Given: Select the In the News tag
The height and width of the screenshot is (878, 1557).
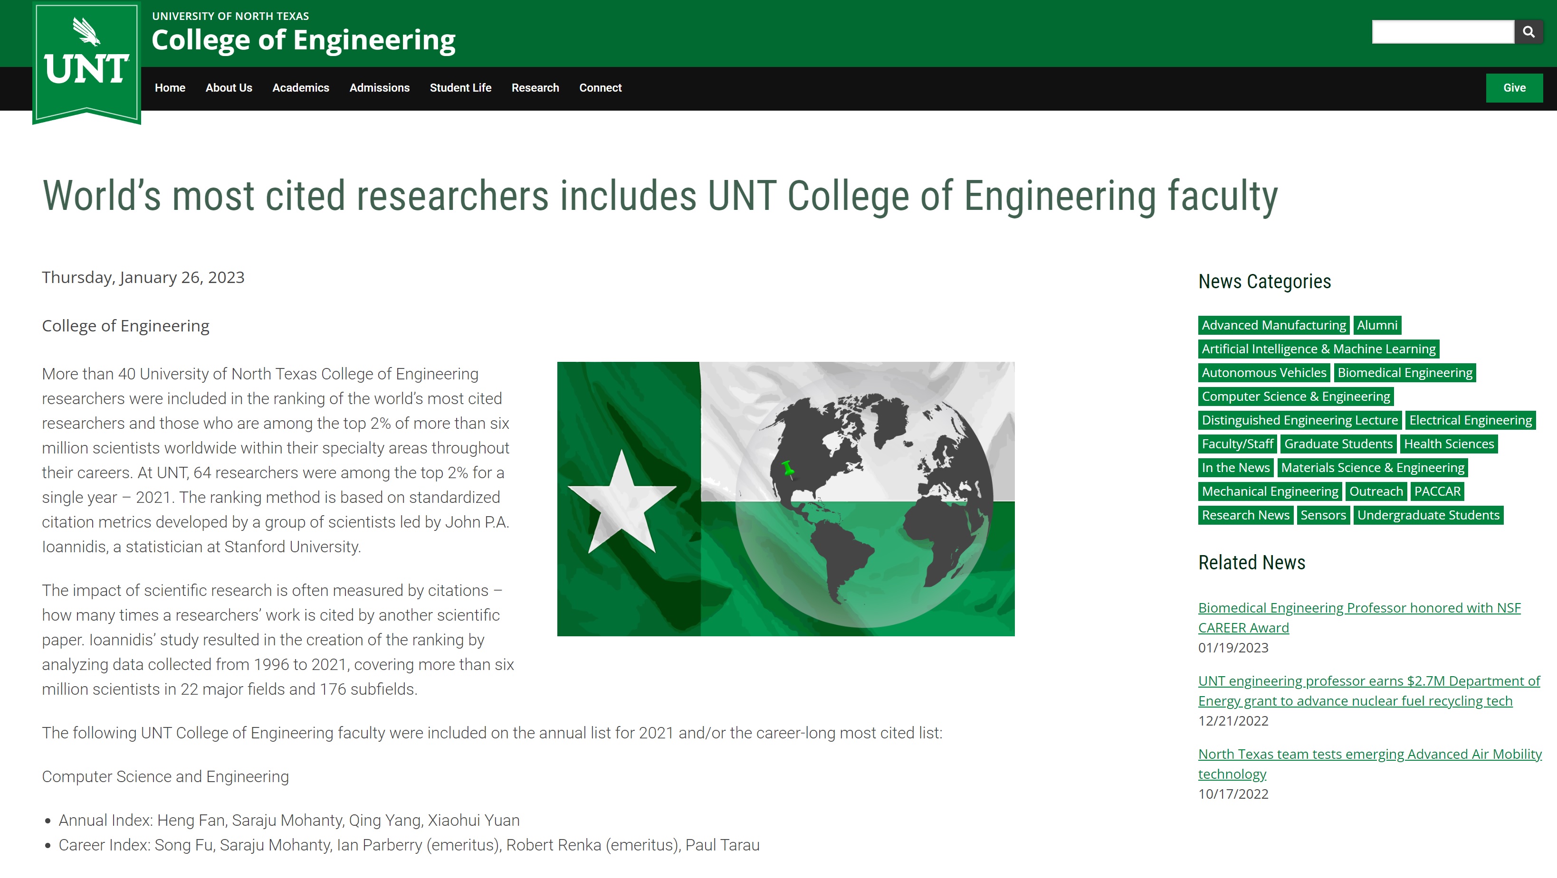Looking at the screenshot, I should [x=1235, y=467].
